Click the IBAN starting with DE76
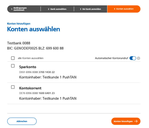 37,93
